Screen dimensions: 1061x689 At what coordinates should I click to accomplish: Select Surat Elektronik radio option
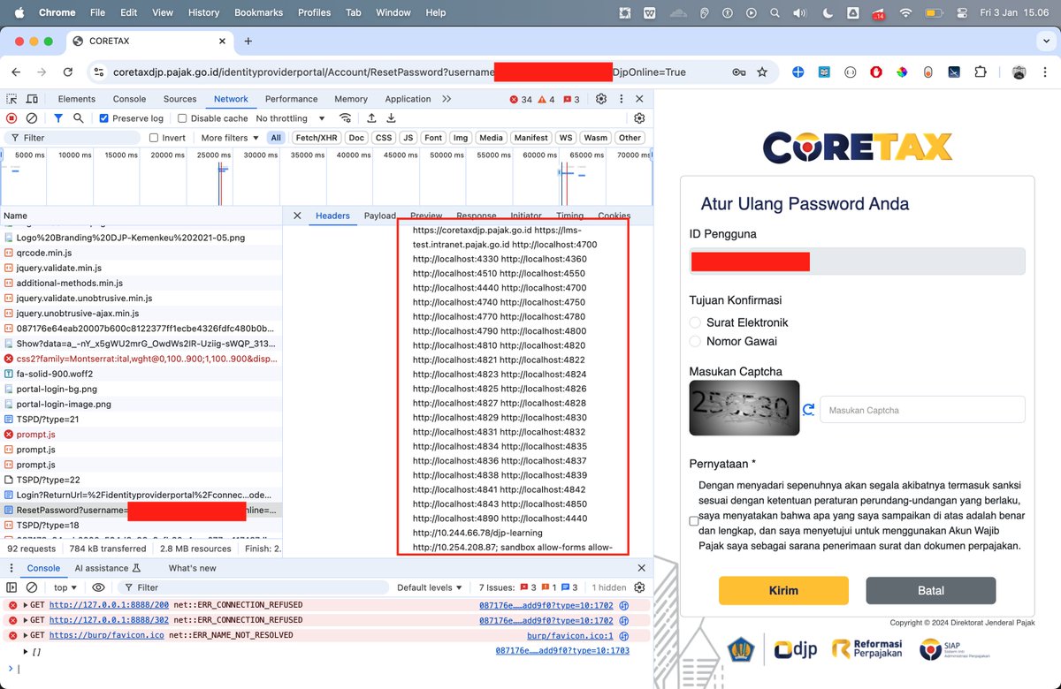695,323
